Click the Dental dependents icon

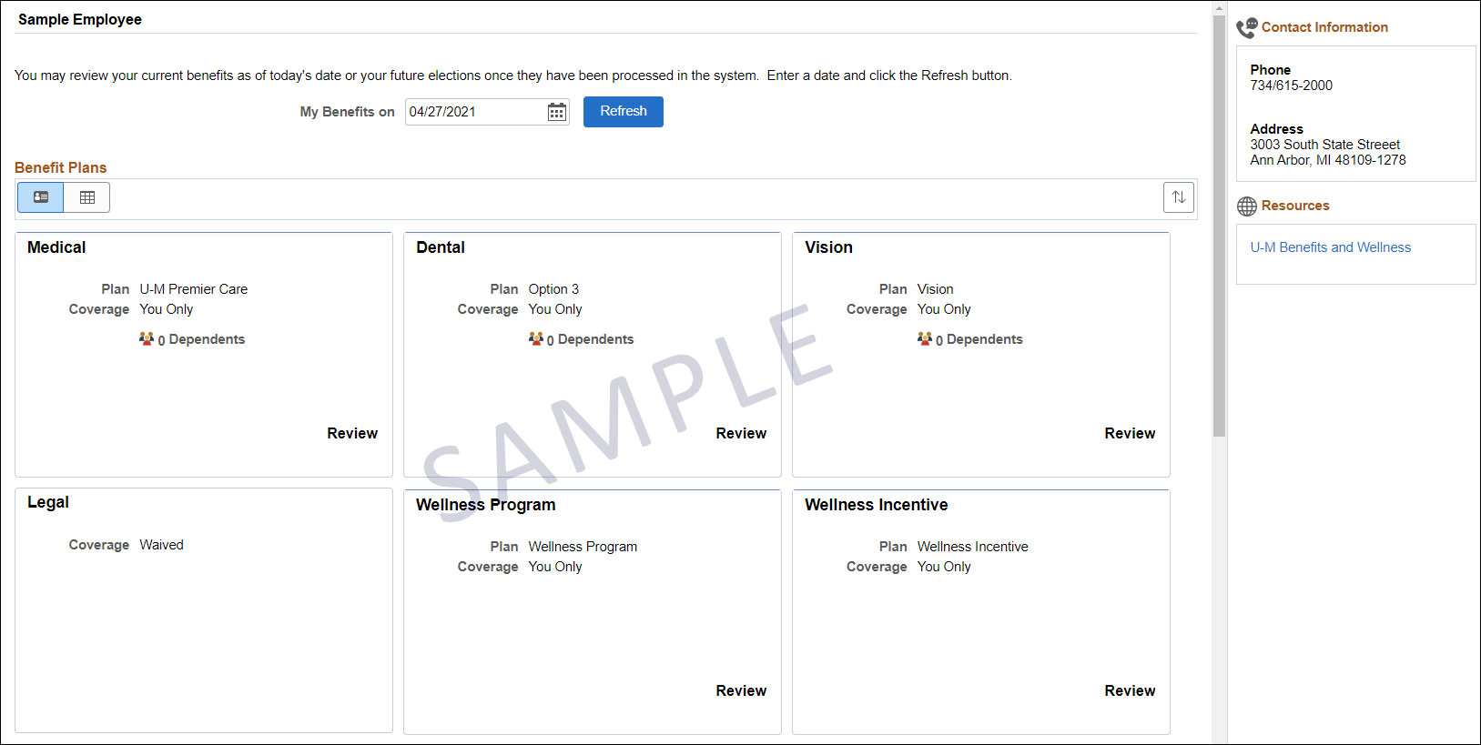pos(536,338)
